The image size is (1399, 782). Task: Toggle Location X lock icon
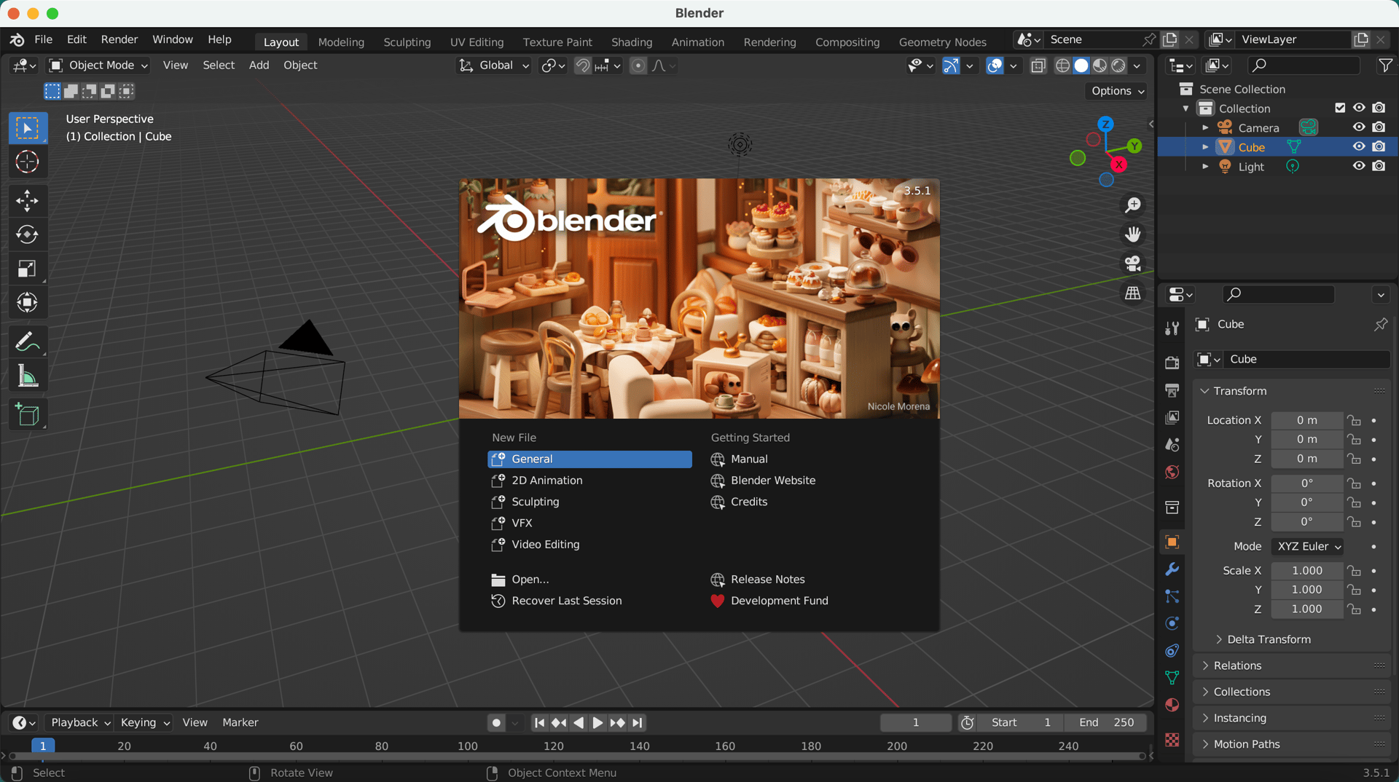point(1354,420)
